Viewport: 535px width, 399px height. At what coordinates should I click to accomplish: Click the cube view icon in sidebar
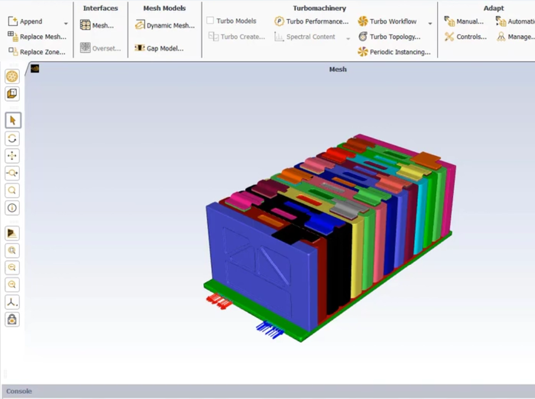tap(12, 94)
